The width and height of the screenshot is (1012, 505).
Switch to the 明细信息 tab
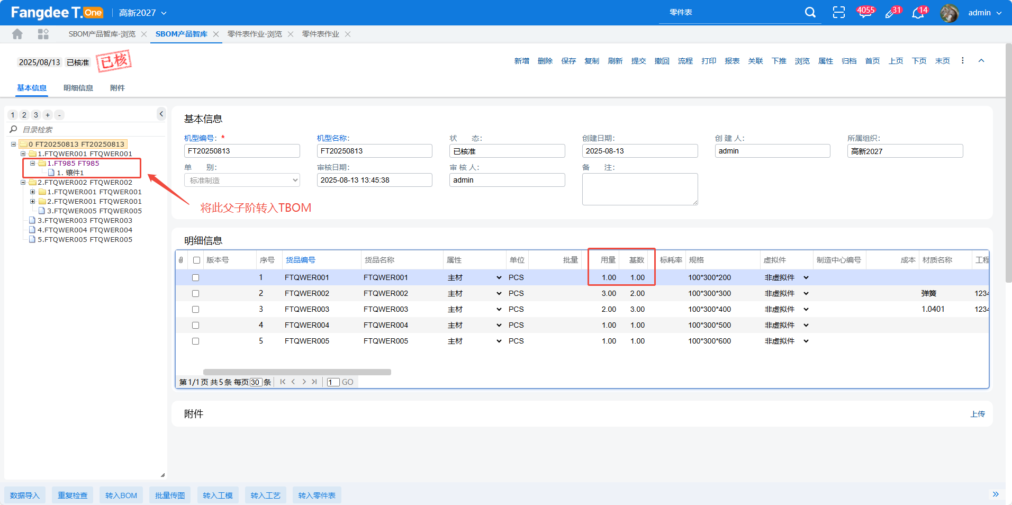click(x=78, y=88)
